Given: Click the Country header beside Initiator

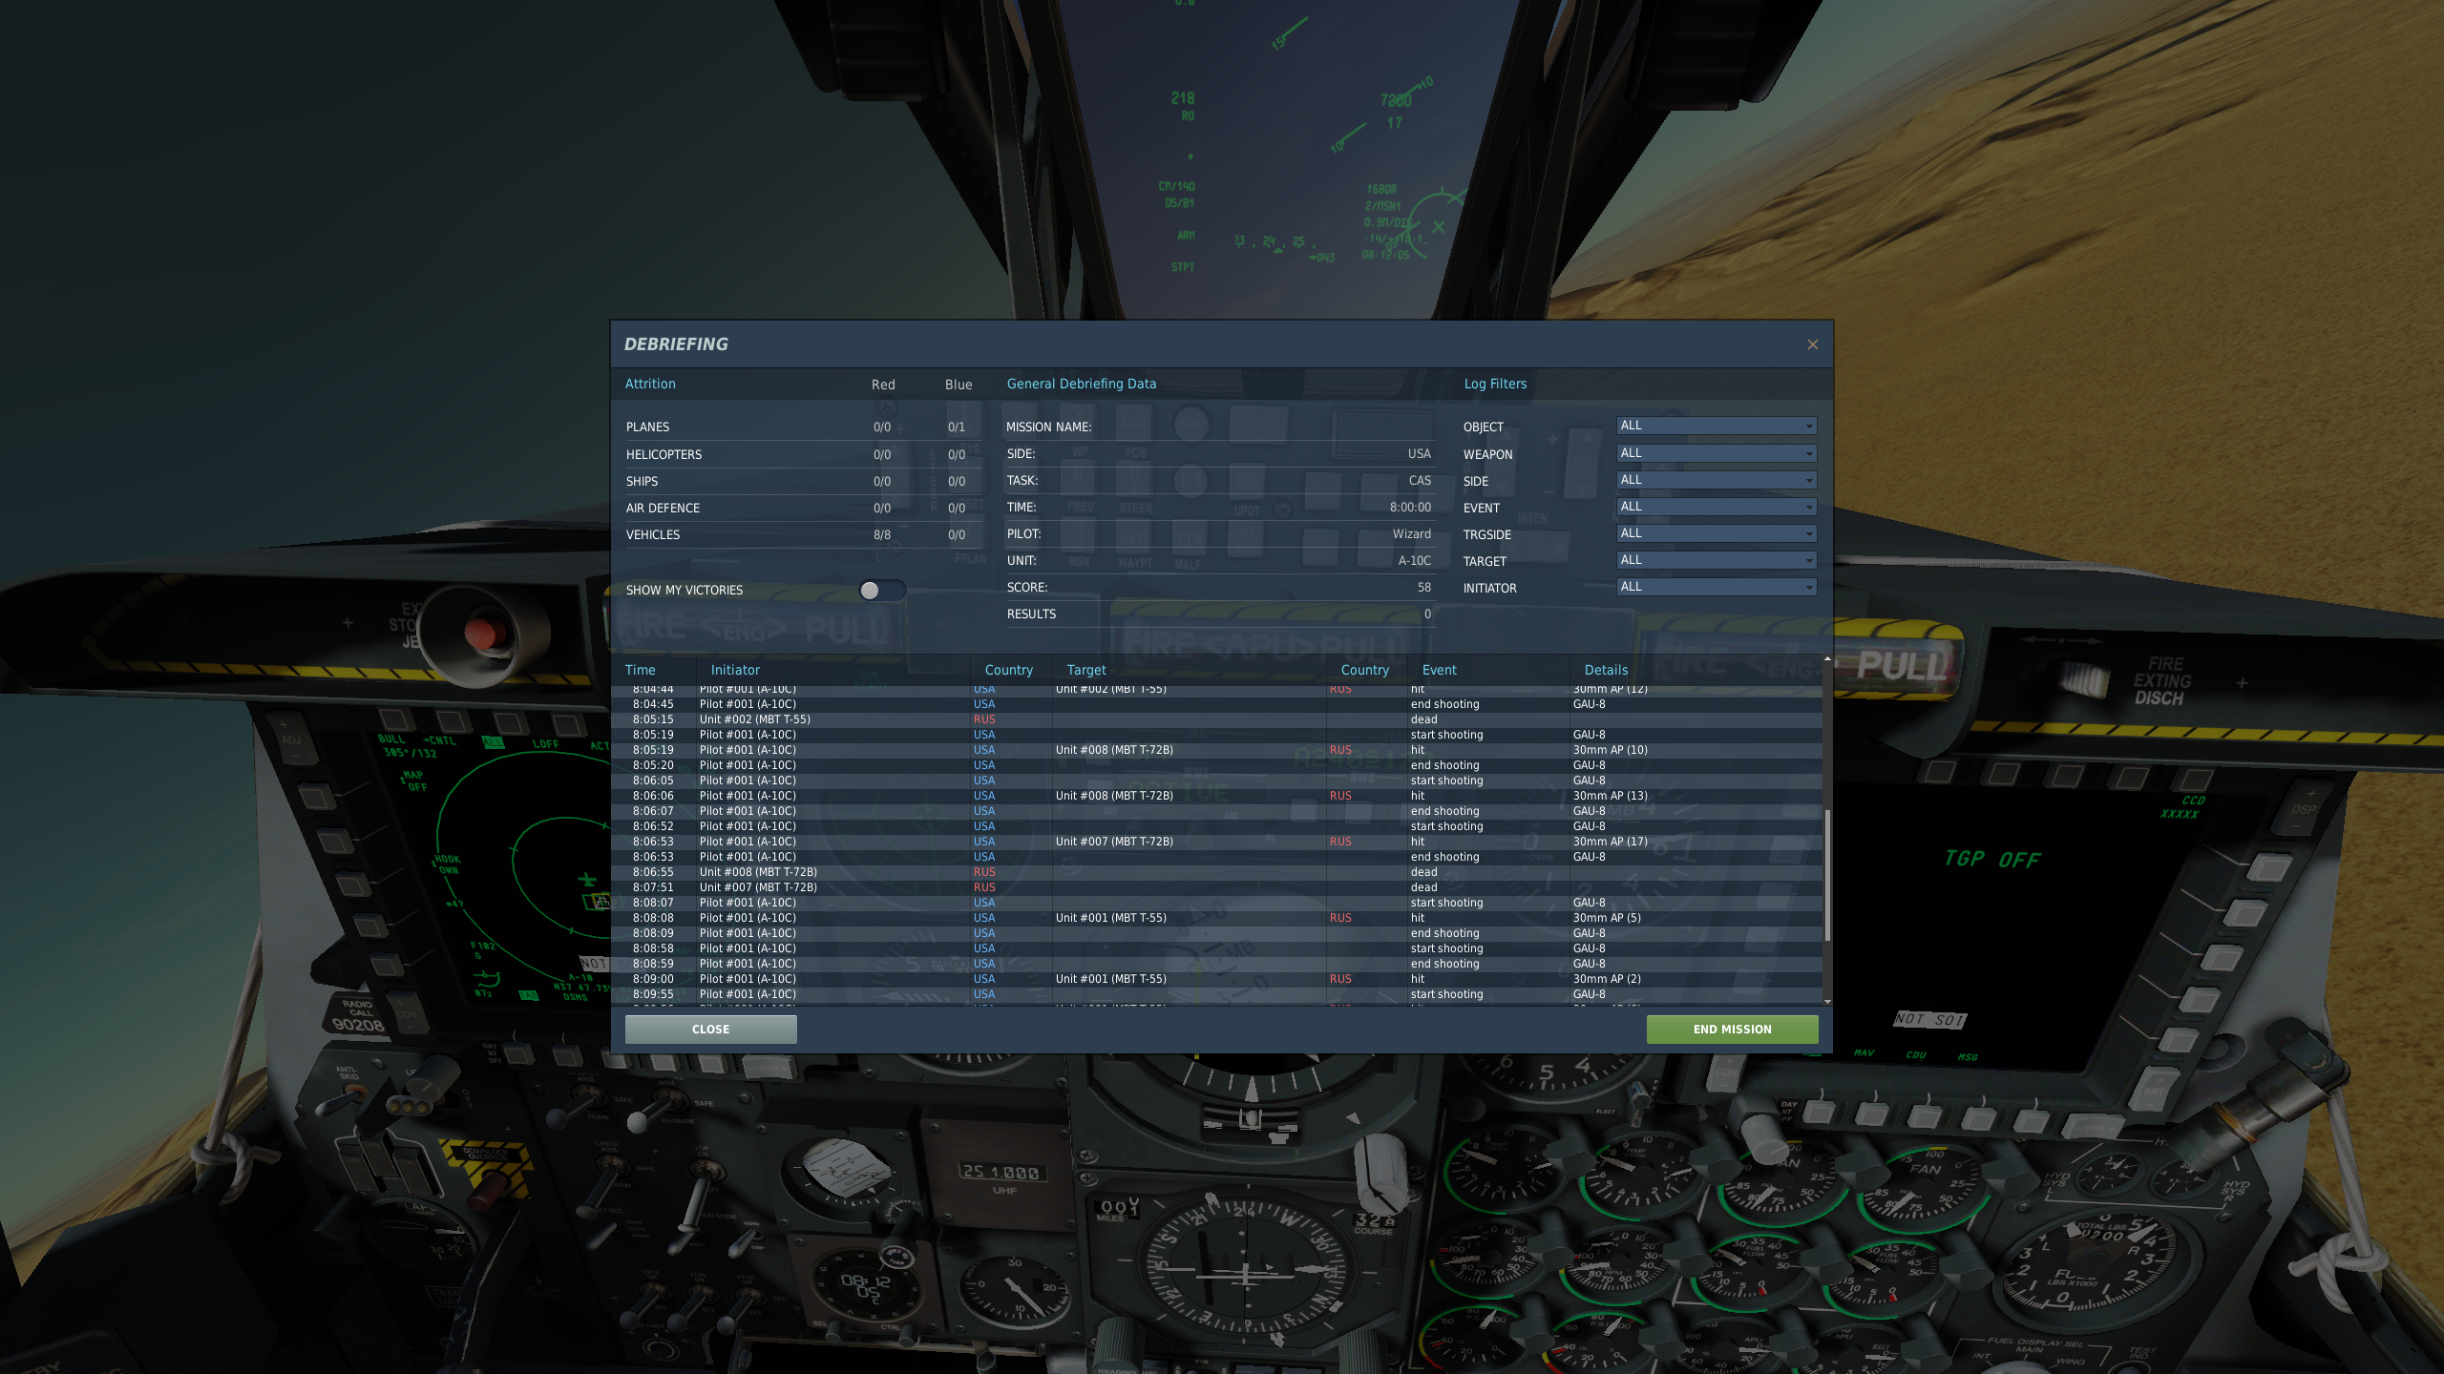Looking at the screenshot, I should click(1009, 670).
